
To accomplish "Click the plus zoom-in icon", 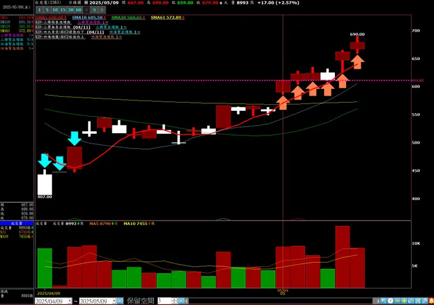I will [x=404, y=301].
